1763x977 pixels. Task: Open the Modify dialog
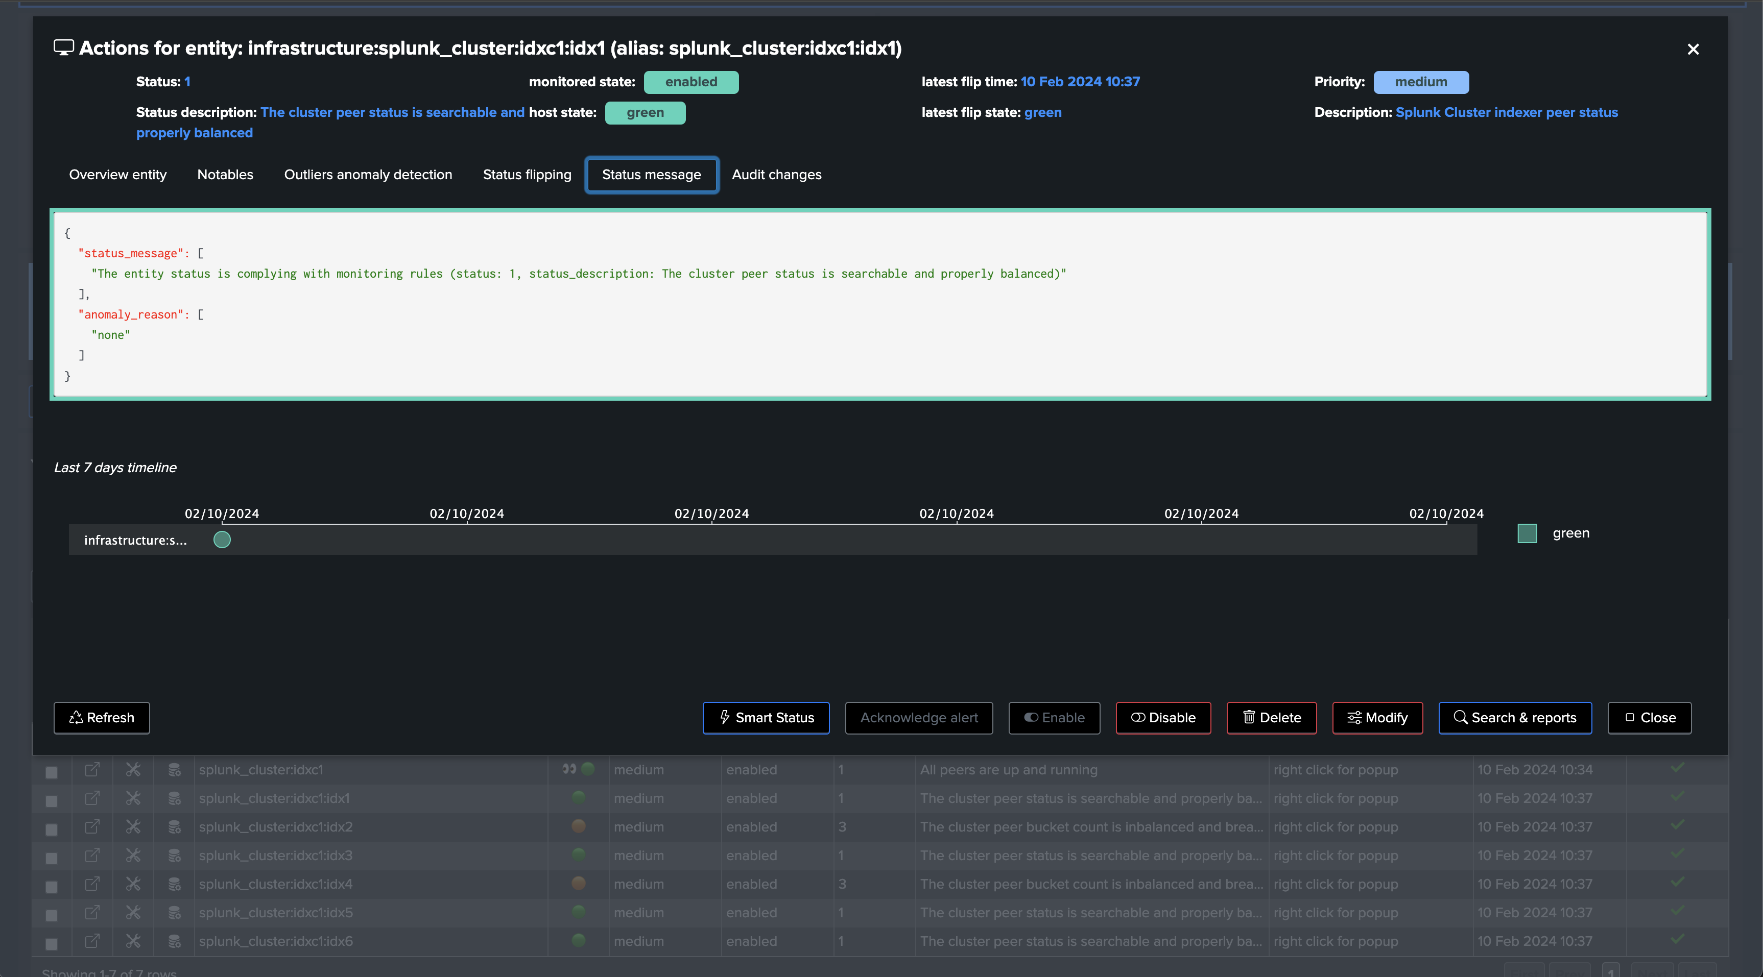pos(1378,718)
